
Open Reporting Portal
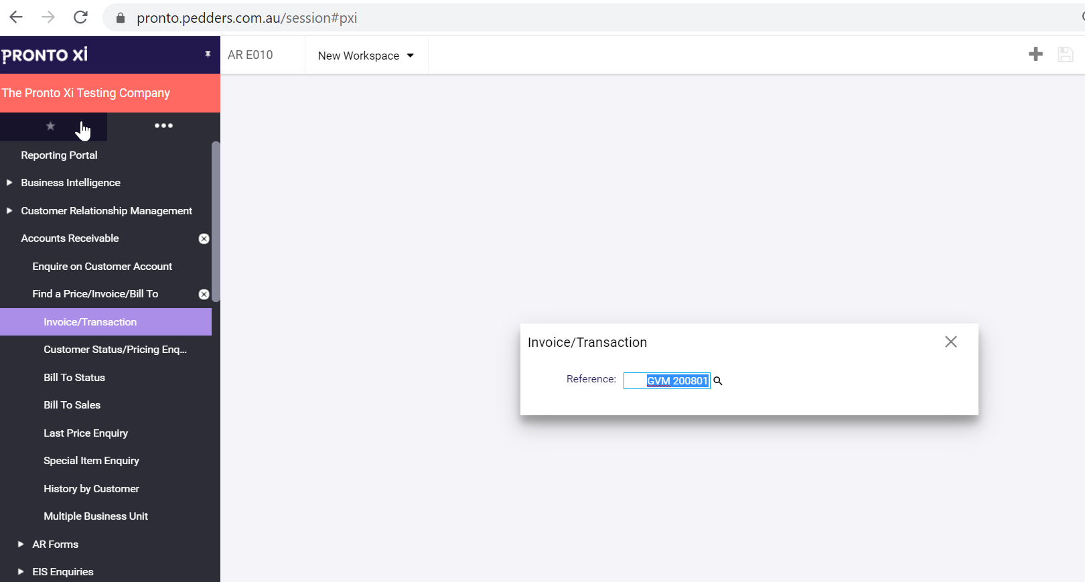(x=59, y=155)
